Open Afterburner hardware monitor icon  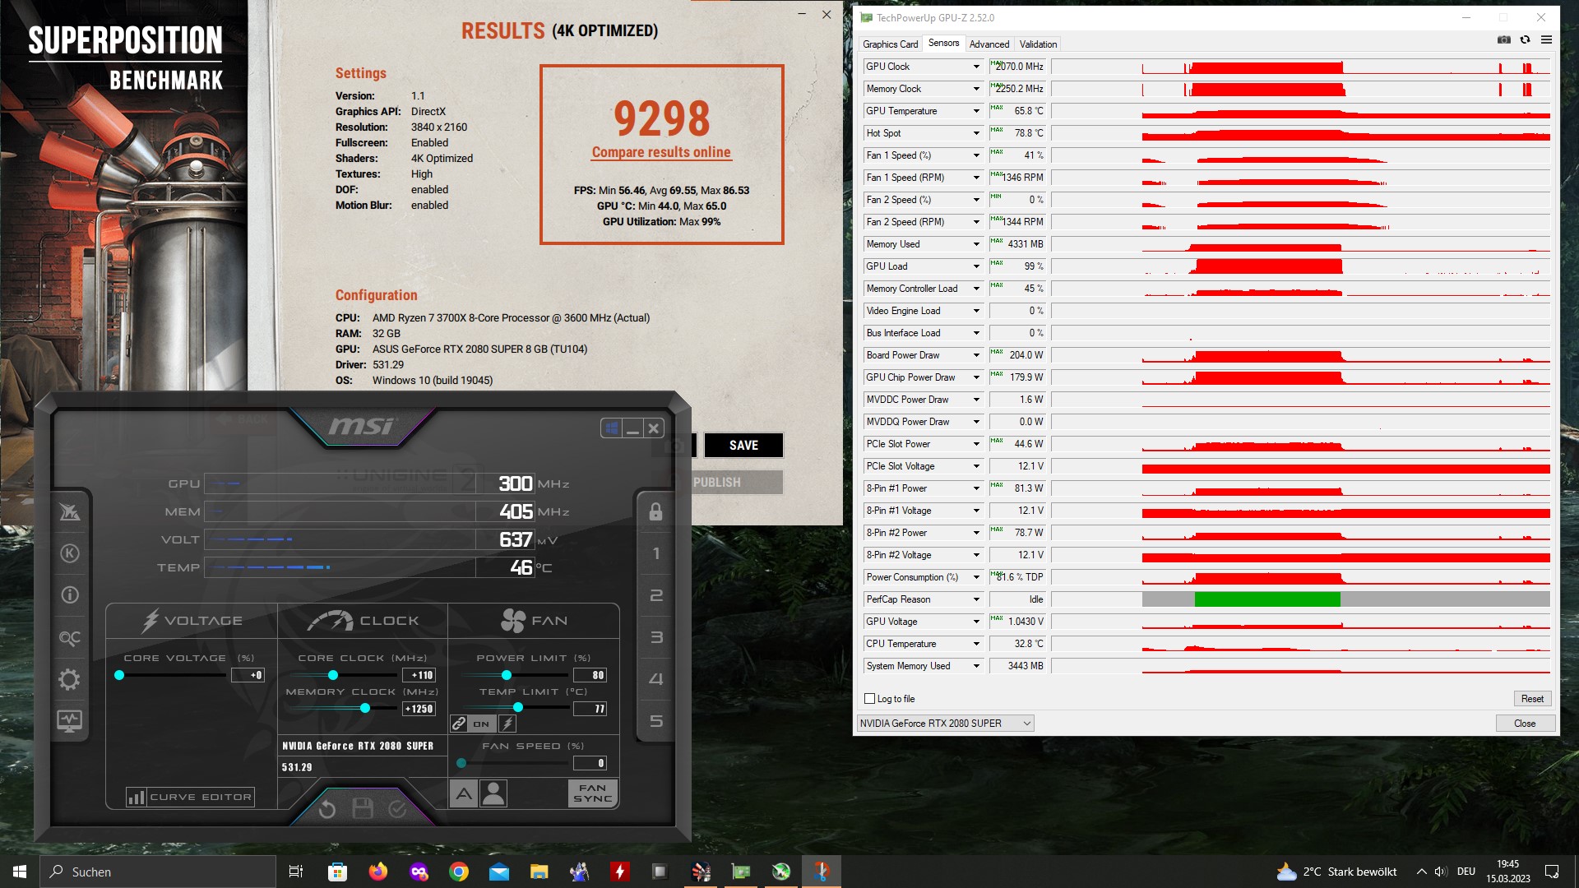(x=70, y=721)
